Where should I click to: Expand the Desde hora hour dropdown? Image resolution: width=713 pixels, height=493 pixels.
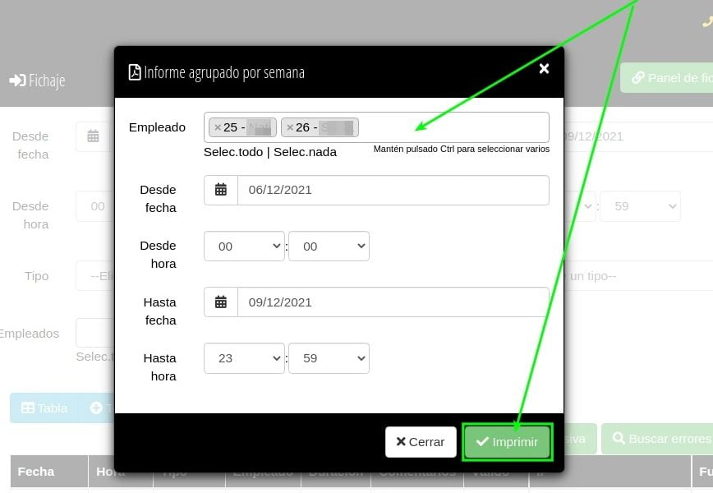coord(244,246)
